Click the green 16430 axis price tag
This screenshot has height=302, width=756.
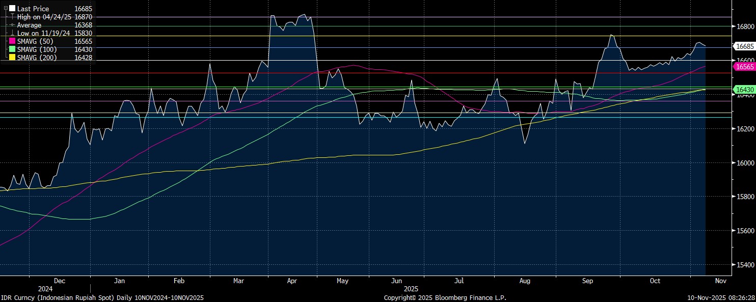point(744,90)
